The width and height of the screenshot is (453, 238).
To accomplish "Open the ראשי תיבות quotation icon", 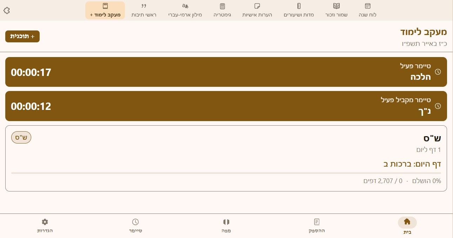I will pyautogui.click(x=144, y=6).
